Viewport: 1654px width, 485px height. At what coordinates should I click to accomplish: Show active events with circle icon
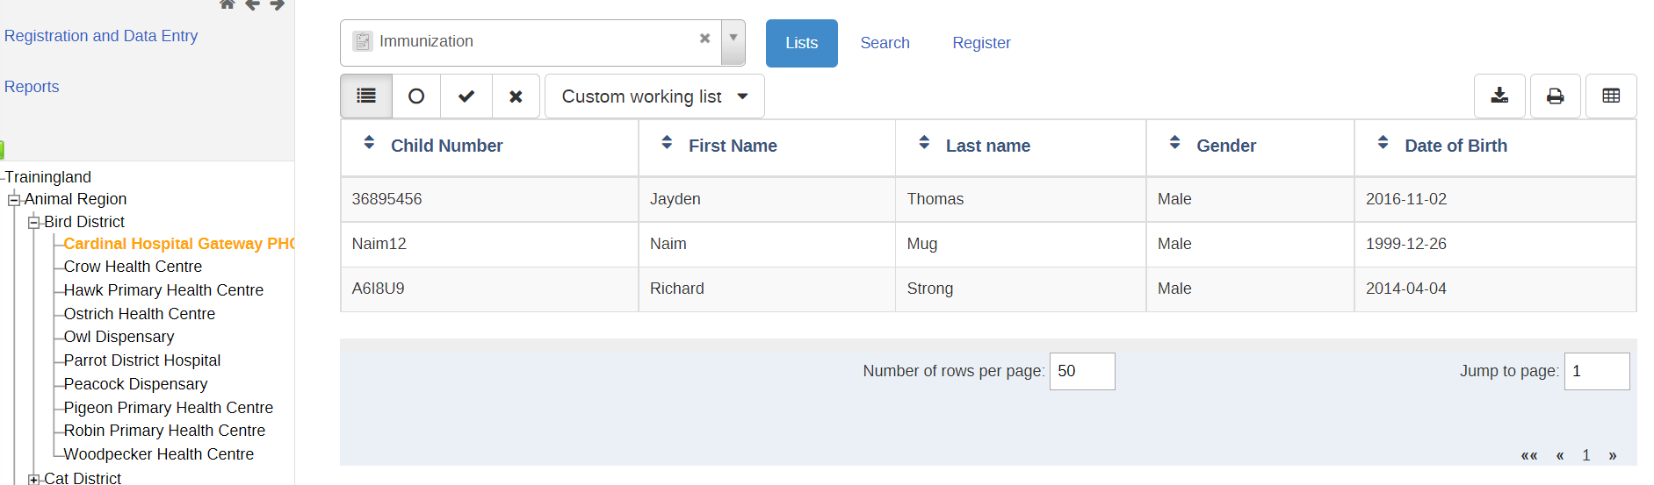[416, 96]
